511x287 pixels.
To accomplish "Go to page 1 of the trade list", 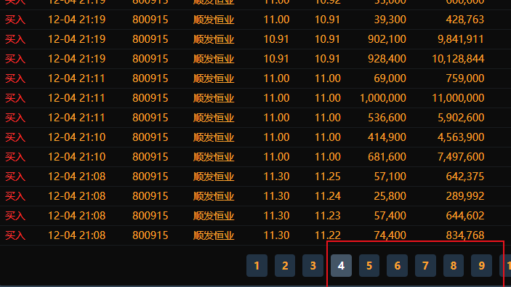I will [257, 265].
